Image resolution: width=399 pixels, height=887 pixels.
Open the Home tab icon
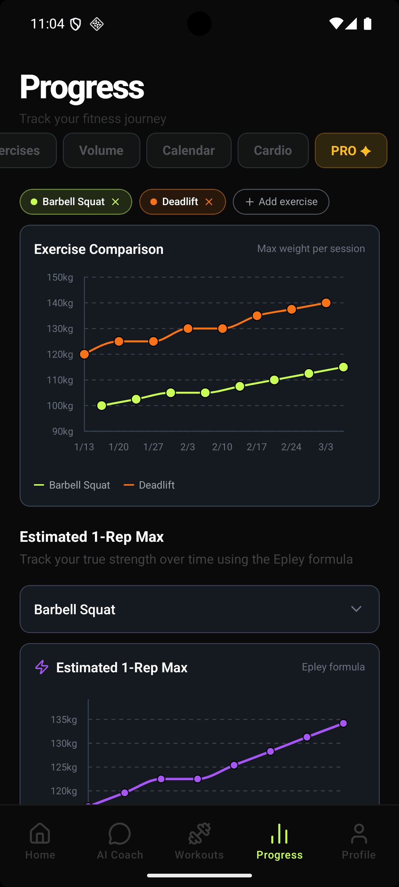coord(40,835)
